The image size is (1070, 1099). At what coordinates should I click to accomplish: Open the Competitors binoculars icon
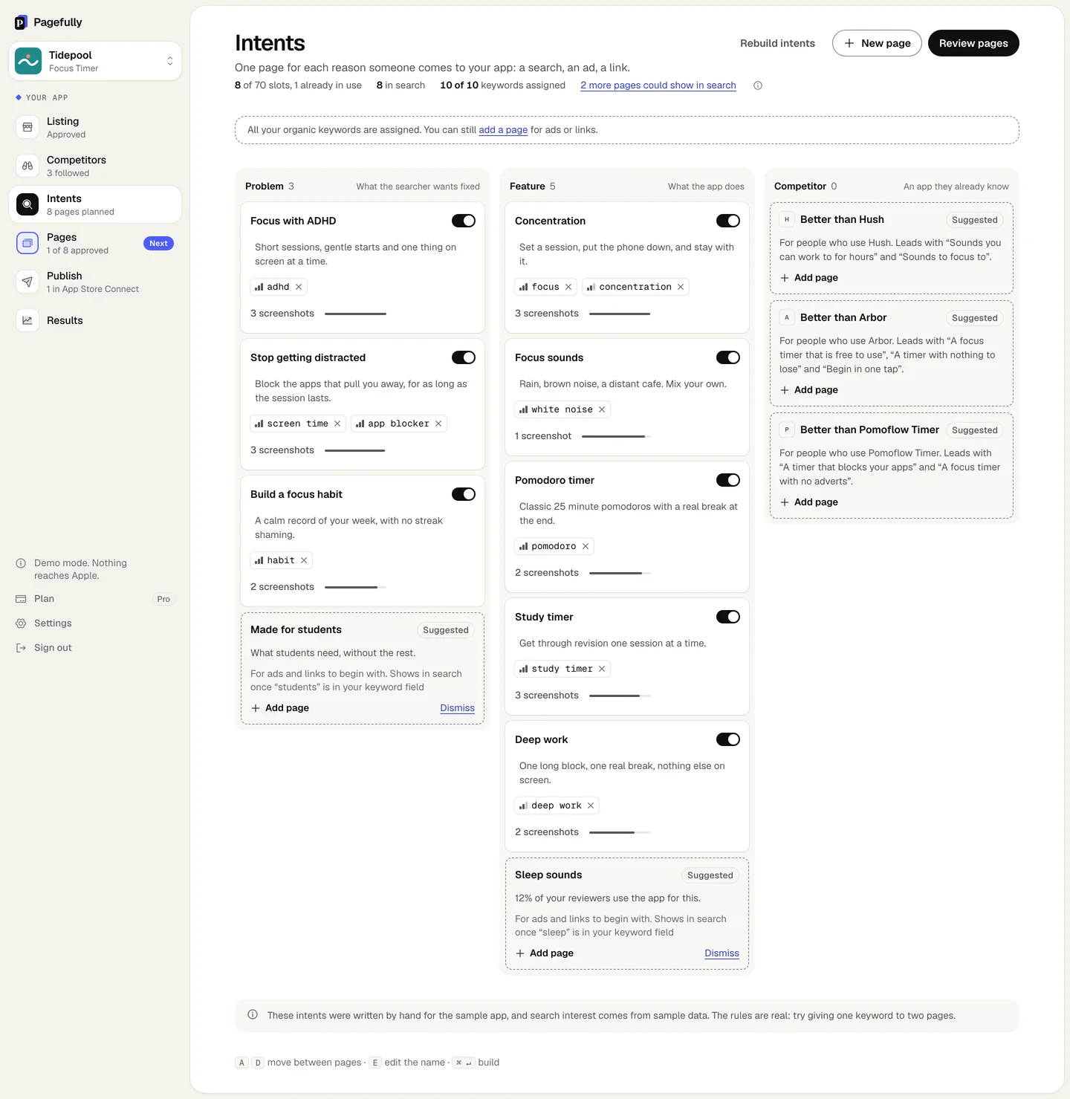[x=27, y=166]
